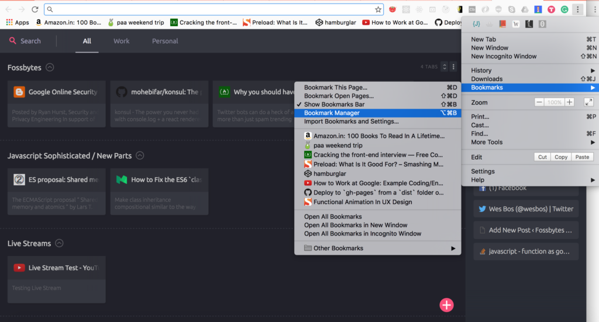Switch to the Personal tab
Viewport: 599px width, 322px height.
[165, 41]
